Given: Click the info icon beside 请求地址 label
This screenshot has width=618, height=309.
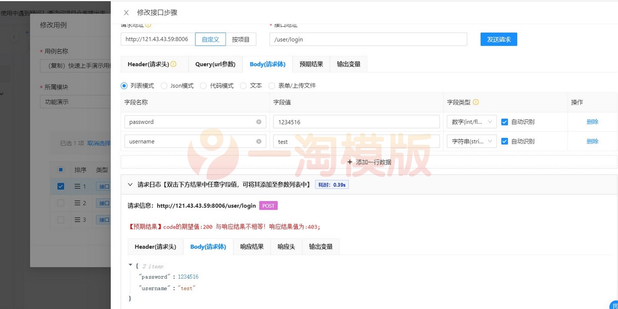Looking at the screenshot, I should point(148,25).
